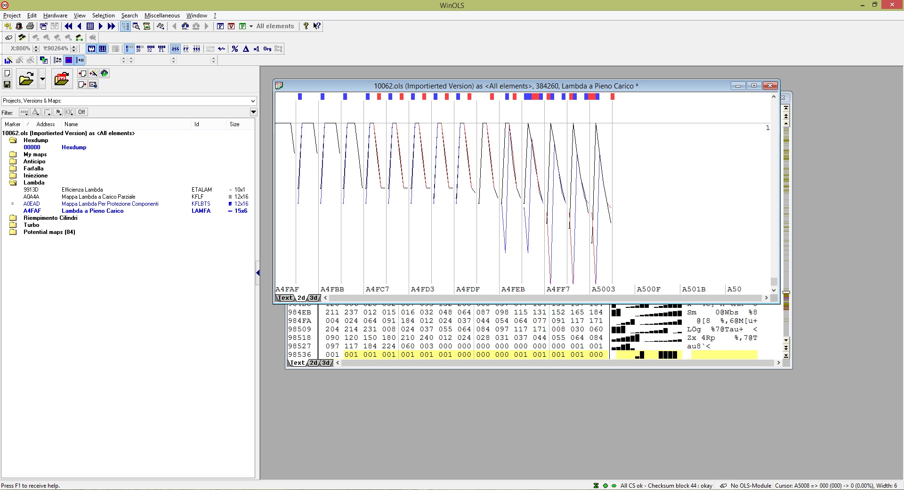Toggle the 8-bit data width mode
904x490 pixels.
point(128,48)
